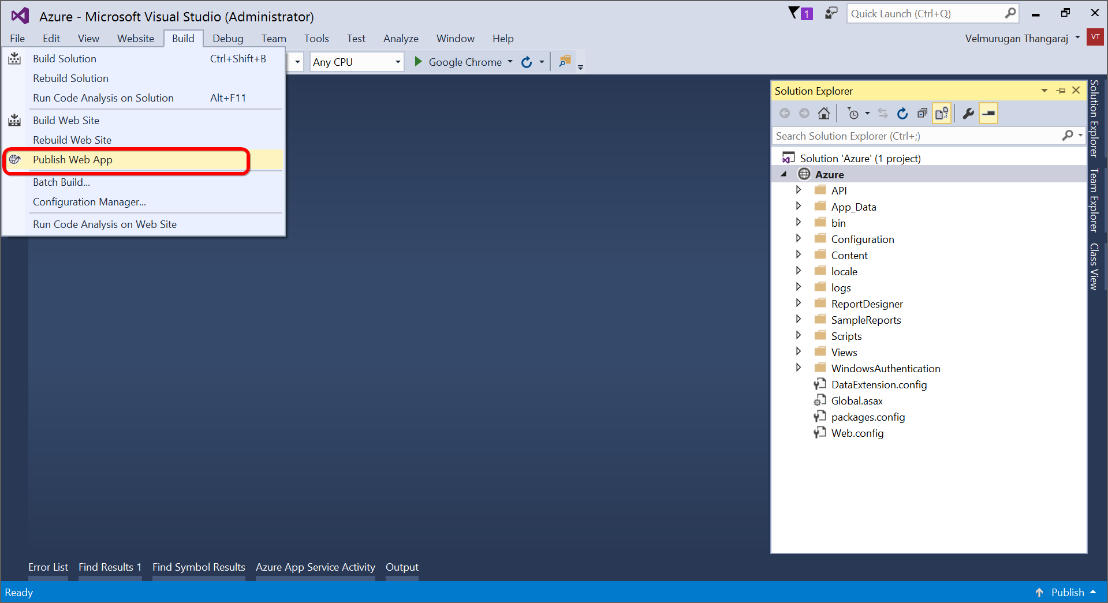The height and width of the screenshot is (603, 1108).
Task: Unpin the Solution Explorer panel
Action: click(1061, 91)
